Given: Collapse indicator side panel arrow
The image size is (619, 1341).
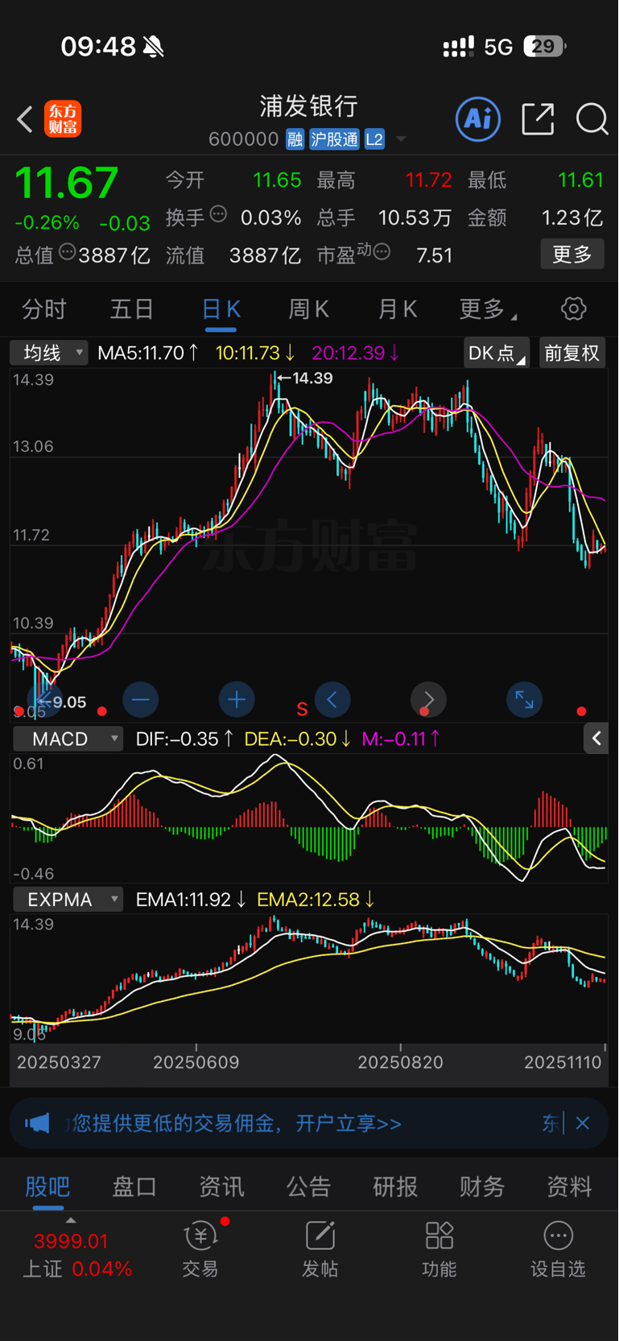Looking at the screenshot, I should click(596, 739).
